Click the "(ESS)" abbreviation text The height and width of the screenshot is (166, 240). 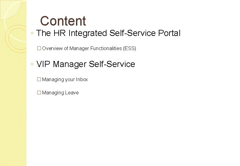pos(130,48)
